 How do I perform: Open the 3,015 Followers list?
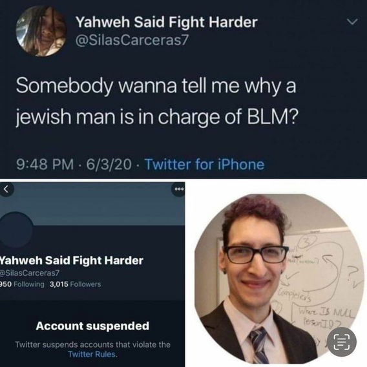[75, 284]
